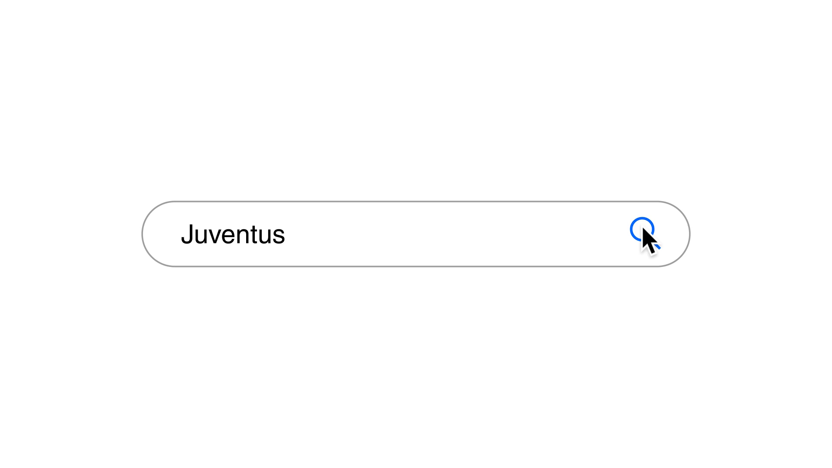The image size is (832, 468).
Task: Select the blue circular search glyph
Action: 642,231
